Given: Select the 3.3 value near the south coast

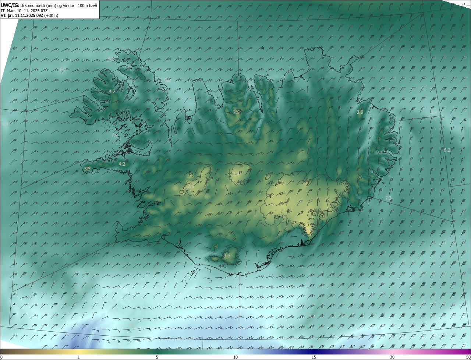Looking at the screenshot, I should click(227, 255).
